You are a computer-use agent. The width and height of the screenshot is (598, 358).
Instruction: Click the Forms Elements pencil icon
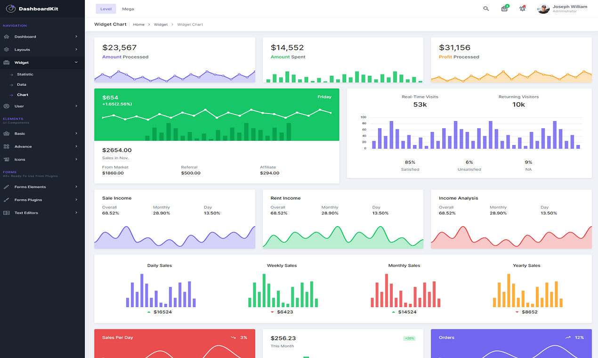pos(6,187)
